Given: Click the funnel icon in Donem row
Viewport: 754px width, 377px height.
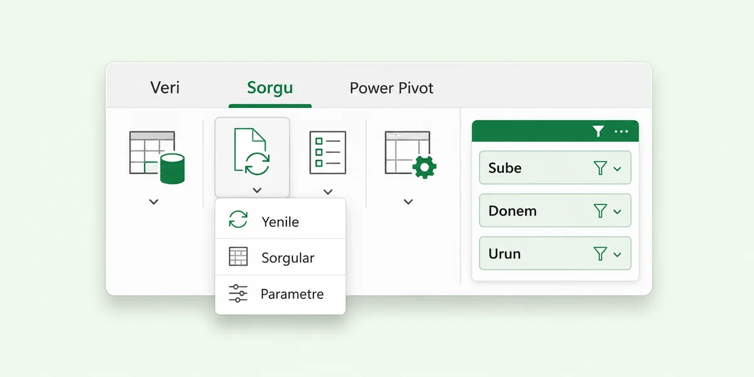Looking at the screenshot, I should [600, 210].
